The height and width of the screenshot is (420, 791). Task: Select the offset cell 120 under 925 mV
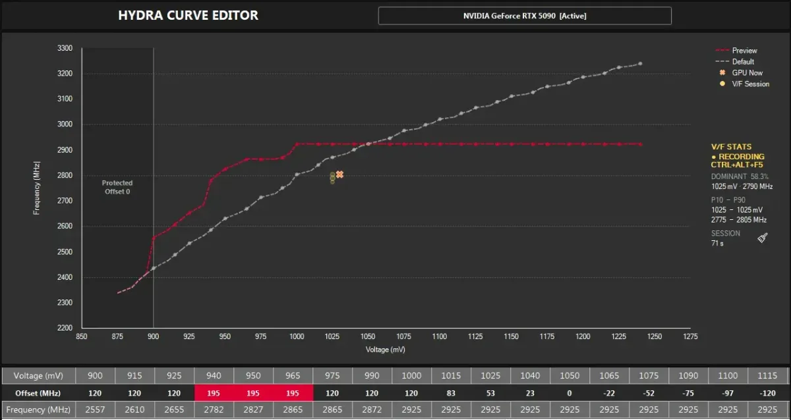[175, 392]
